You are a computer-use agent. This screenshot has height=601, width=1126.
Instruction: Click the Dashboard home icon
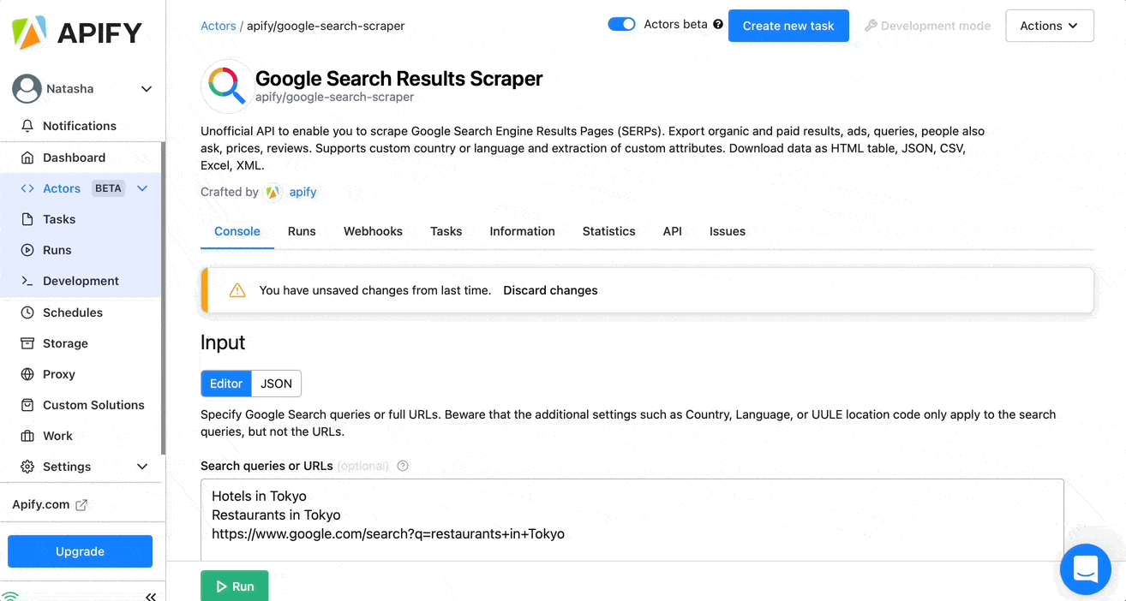27,158
